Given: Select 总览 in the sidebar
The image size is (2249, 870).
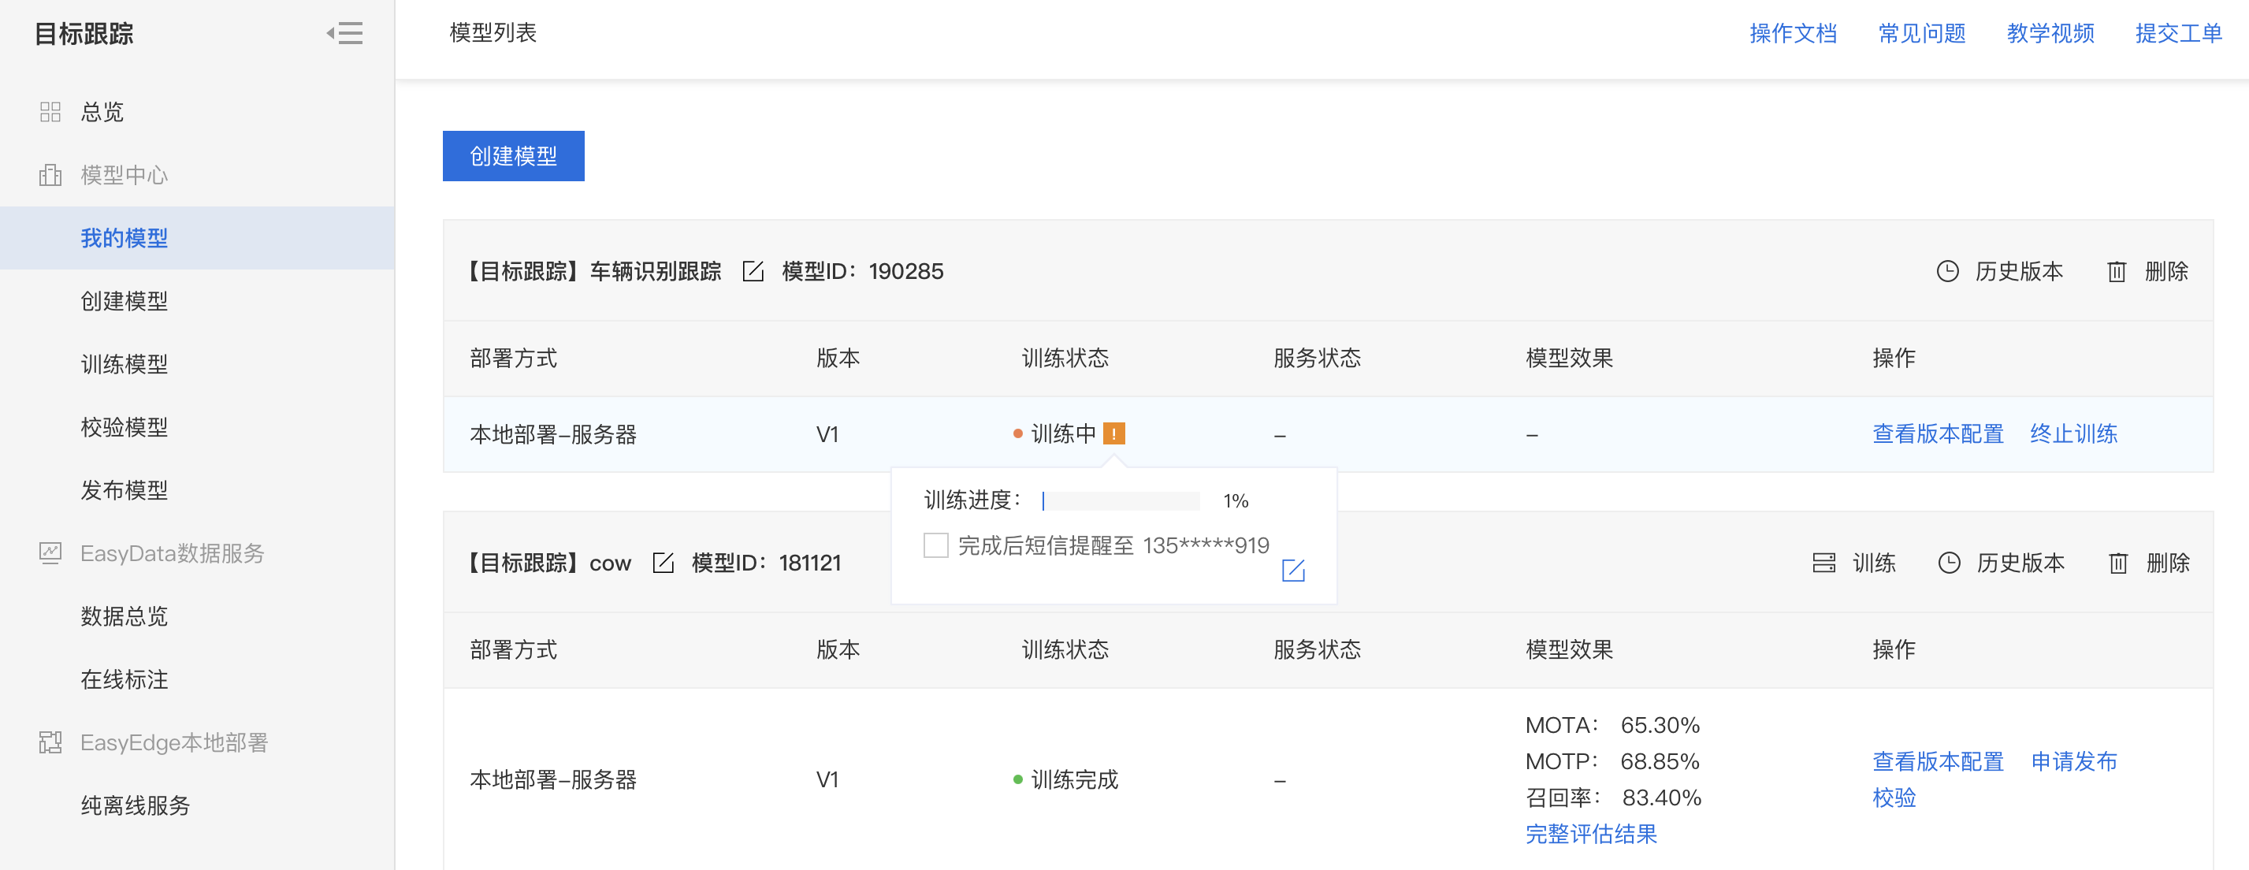Looking at the screenshot, I should point(102,112).
